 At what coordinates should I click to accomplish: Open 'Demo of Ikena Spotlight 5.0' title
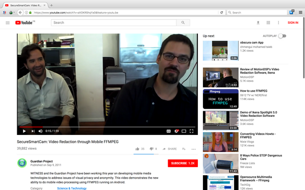tap(258, 114)
